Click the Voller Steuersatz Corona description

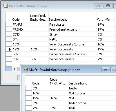67,44
